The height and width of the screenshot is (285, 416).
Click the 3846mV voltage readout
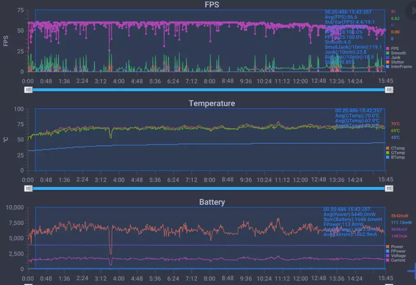(x=399, y=229)
